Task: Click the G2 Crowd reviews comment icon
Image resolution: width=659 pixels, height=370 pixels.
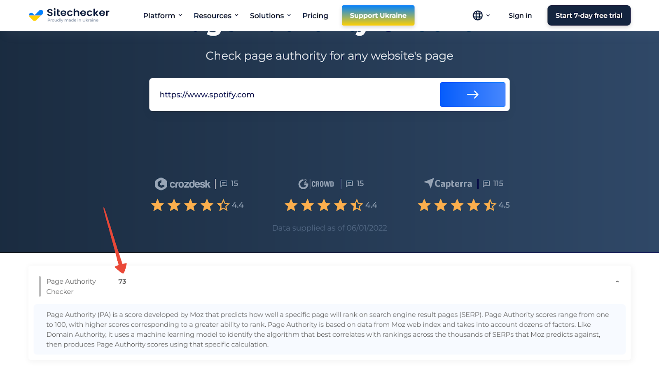Action: point(350,184)
